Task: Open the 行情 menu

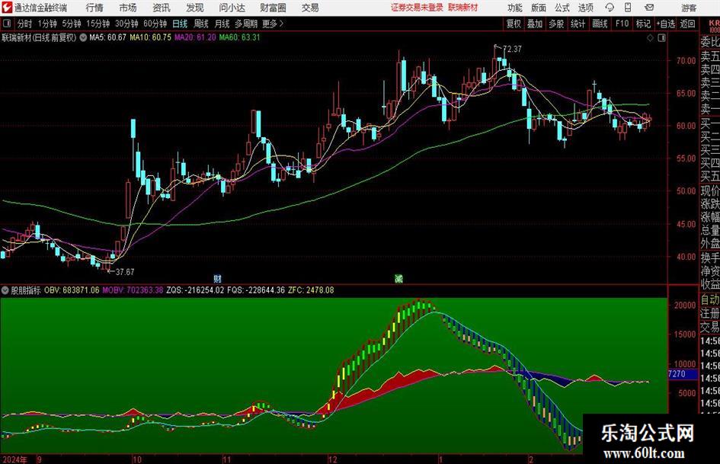Action: pyautogui.click(x=94, y=8)
